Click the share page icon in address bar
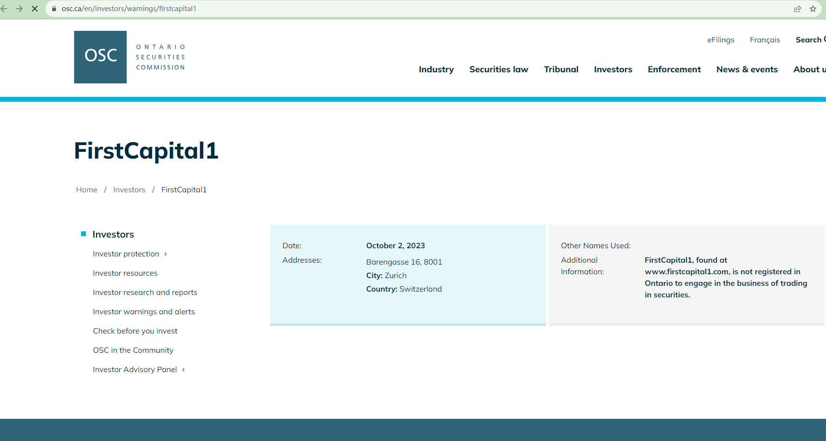 click(798, 9)
